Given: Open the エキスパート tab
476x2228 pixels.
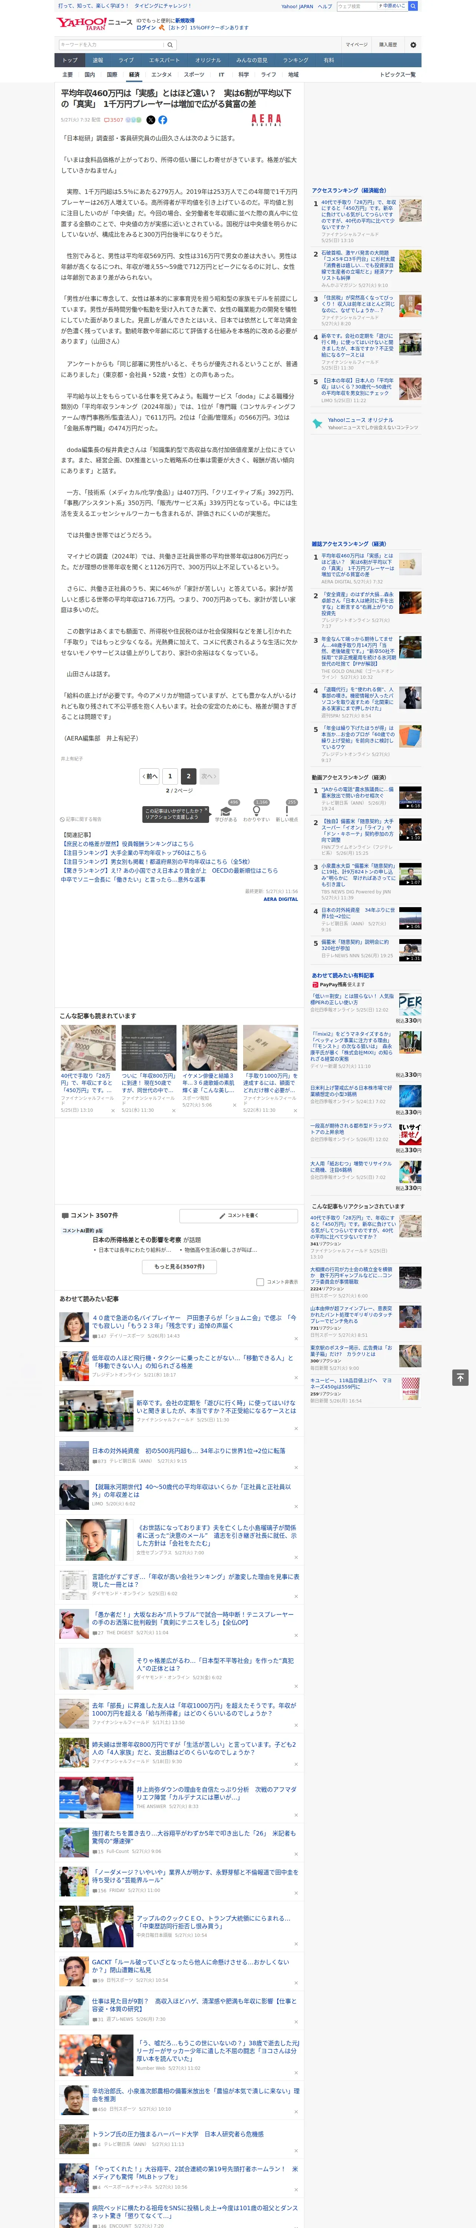Looking at the screenshot, I should [164, 61].
